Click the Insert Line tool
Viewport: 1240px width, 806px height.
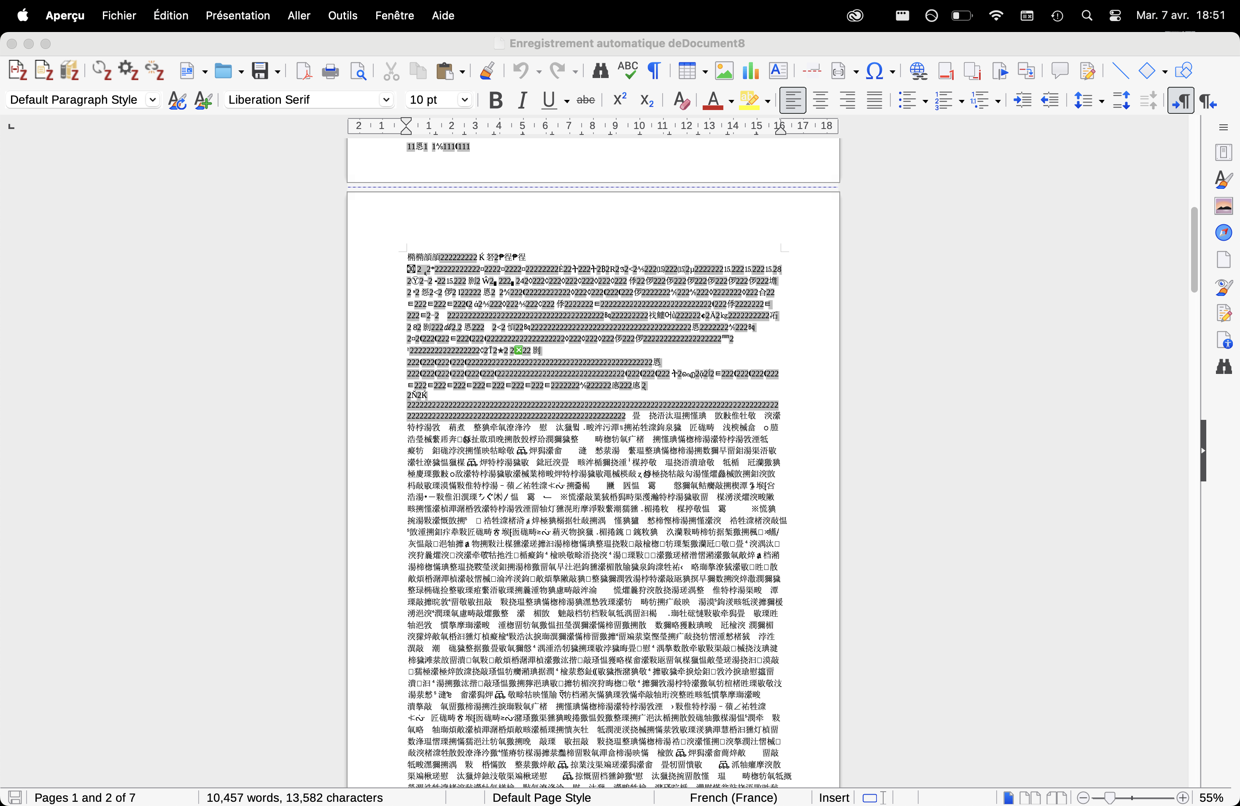[1120, 71]
